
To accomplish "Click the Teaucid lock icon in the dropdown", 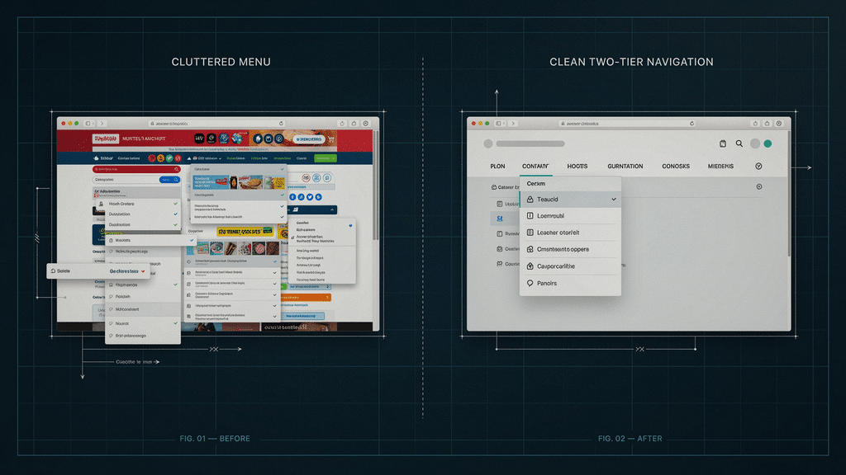I will point(530,200).
